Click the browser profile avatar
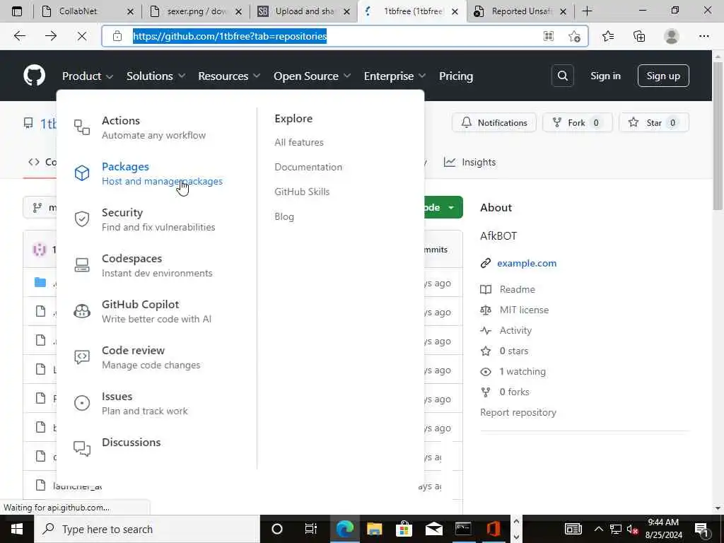The width and height of the screenshot is (724, 543). [672, 36]
